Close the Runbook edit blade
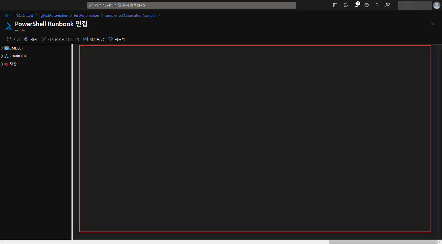Screen dimensions: 442x244 [x=432, y=24]
